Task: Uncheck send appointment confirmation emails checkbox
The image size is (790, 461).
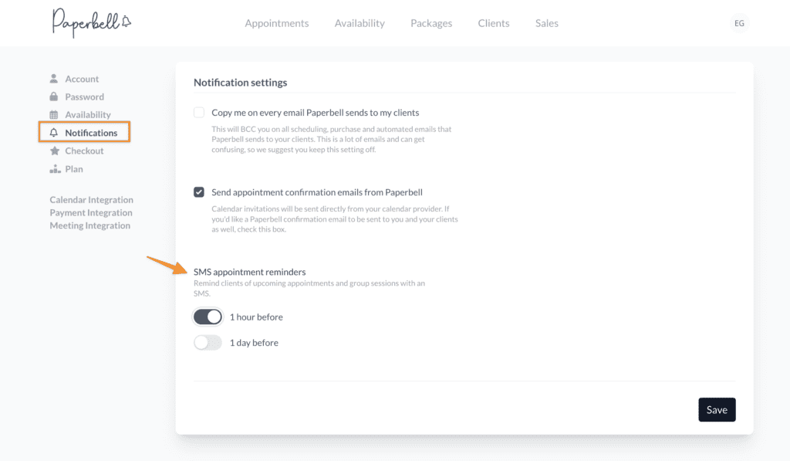Action: tap(199, 192)
